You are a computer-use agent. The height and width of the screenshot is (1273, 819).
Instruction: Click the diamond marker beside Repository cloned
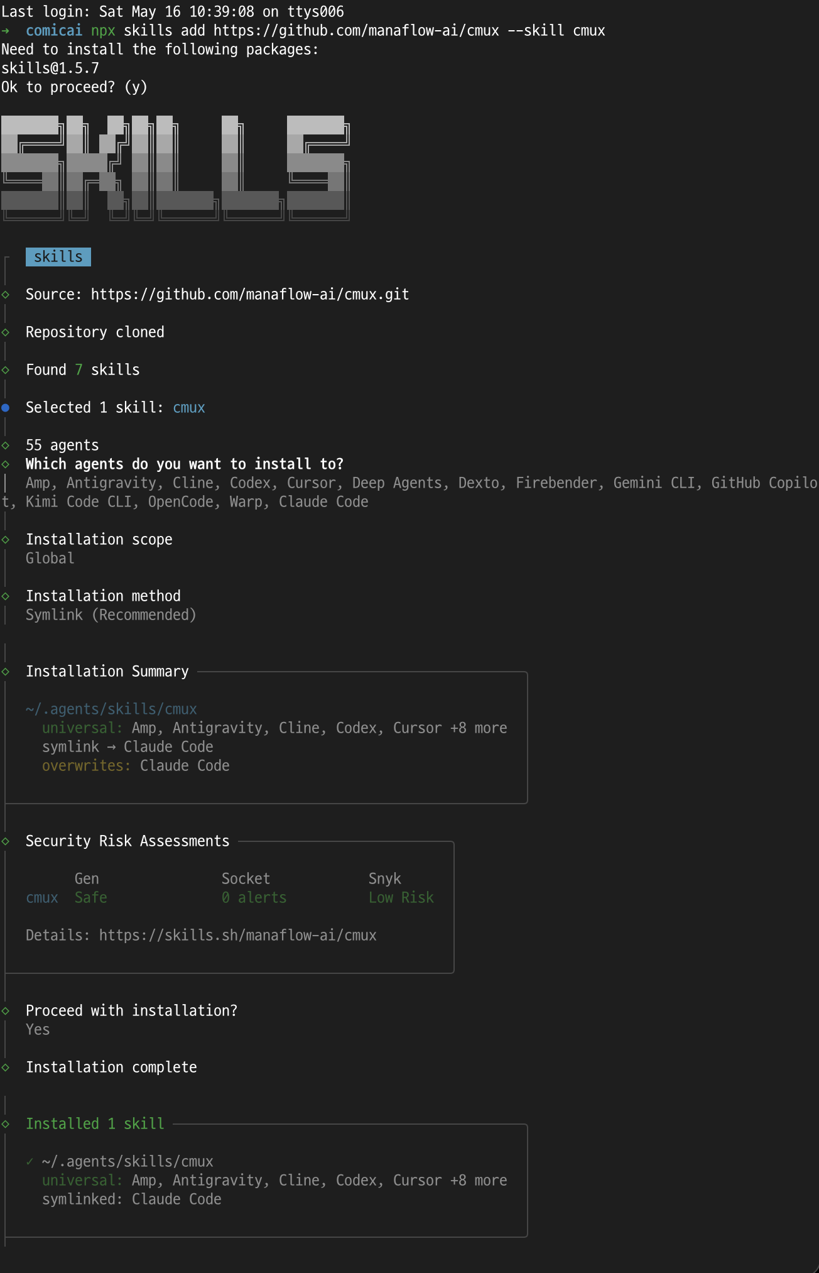6,332
